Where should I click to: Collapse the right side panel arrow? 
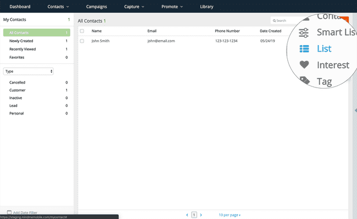click(356, 111)
